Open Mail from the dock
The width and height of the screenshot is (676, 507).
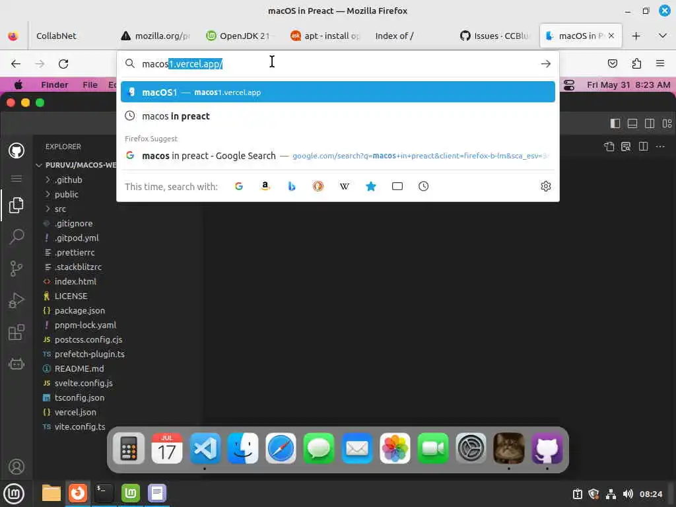(x=357, y=448)
